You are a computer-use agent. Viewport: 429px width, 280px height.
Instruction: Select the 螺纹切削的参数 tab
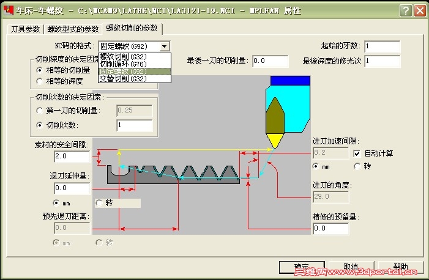click(x=132, y=28)
